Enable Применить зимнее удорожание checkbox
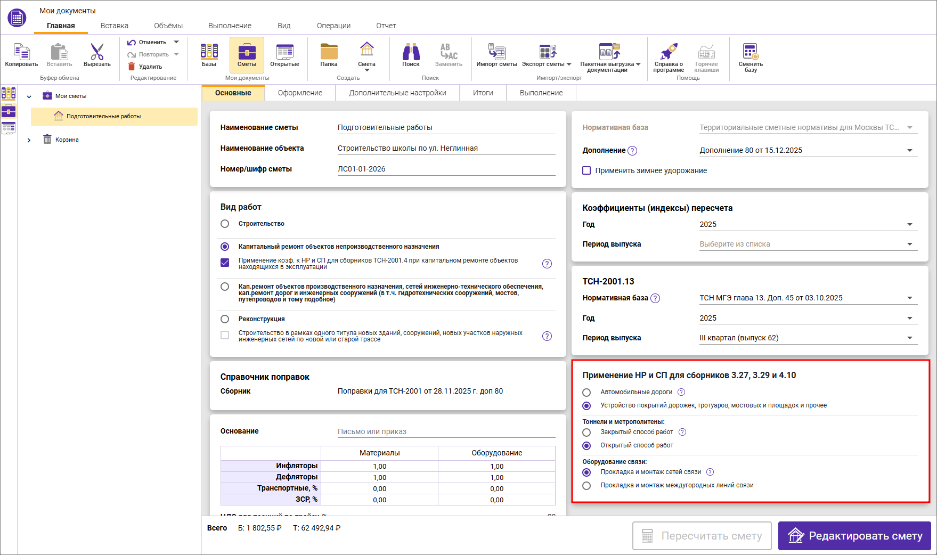 pyautogui.click(x=586, y=170)
